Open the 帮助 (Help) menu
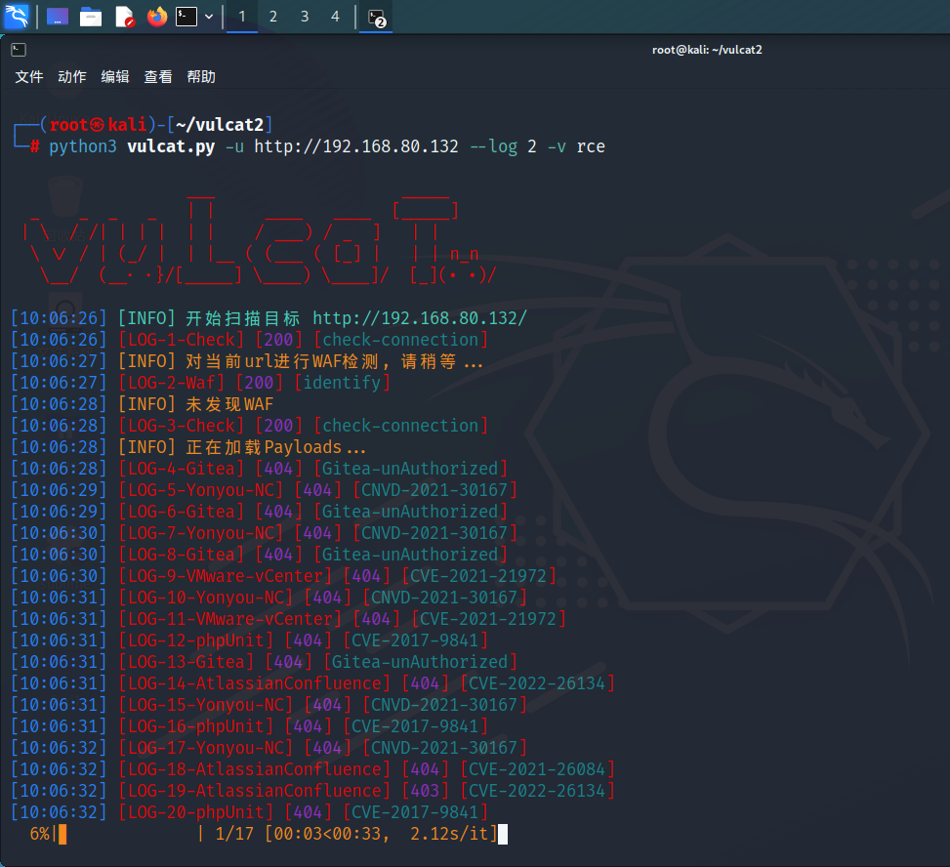Viewport: 950px width, 867px height. click(201, 77)
